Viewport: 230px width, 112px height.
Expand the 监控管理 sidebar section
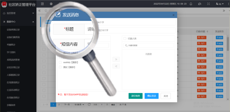pos(18,13)
